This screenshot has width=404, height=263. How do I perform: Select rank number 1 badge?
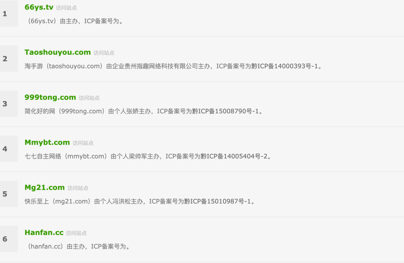point(9,13)
